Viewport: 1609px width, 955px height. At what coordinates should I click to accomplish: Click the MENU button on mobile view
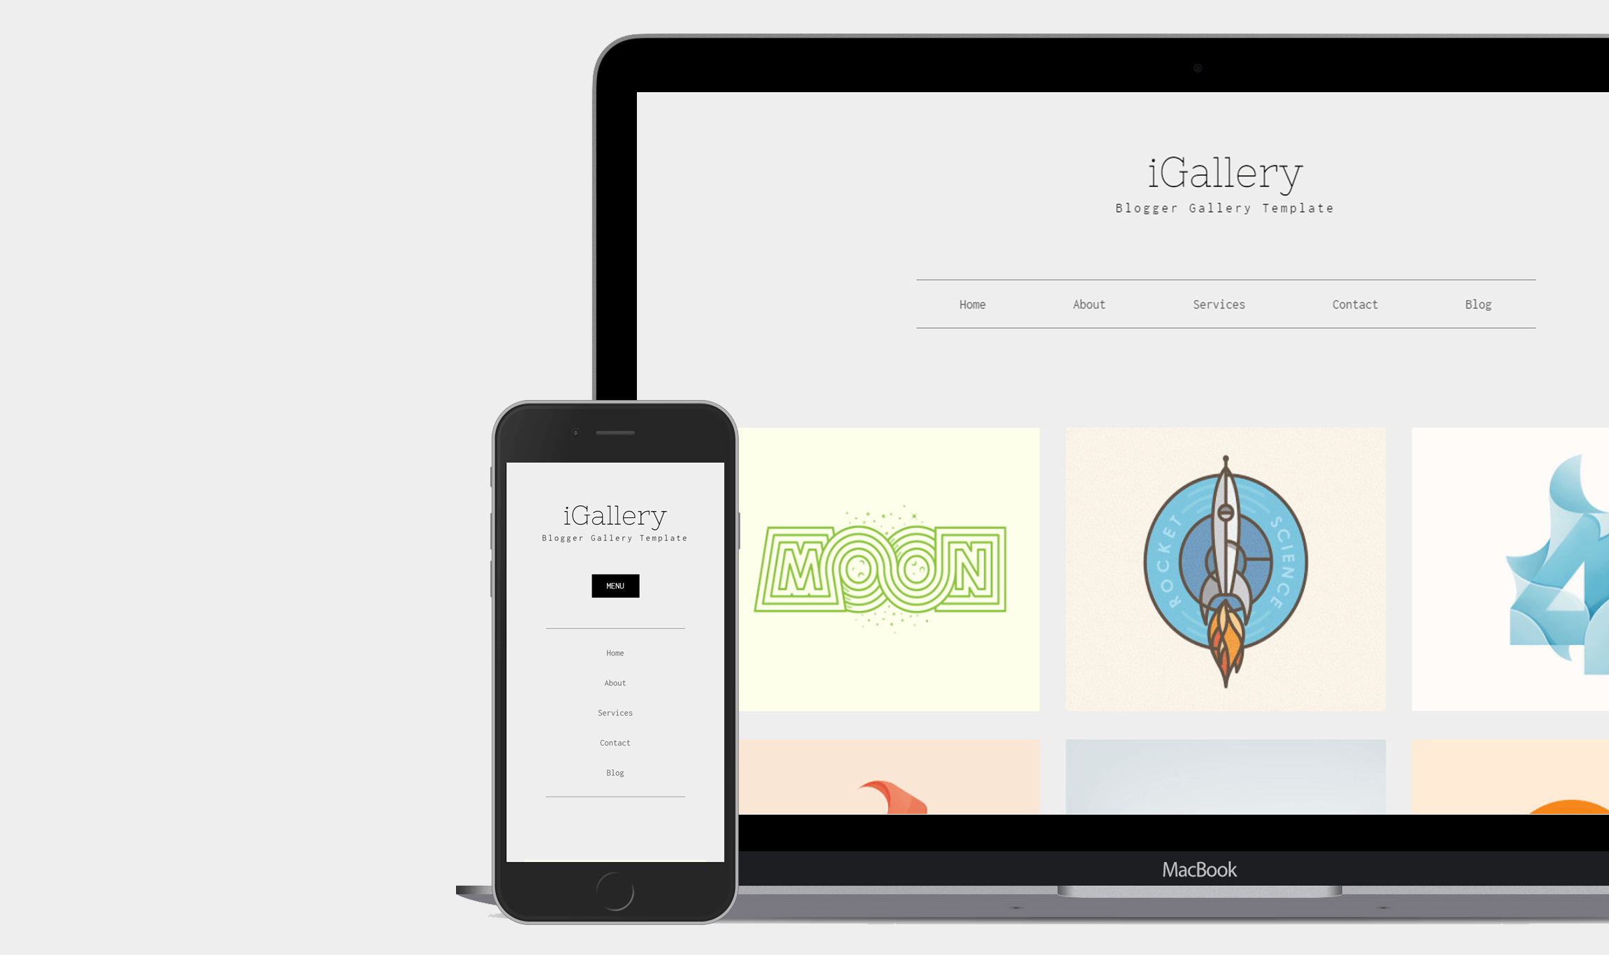[x=614, y=584]
